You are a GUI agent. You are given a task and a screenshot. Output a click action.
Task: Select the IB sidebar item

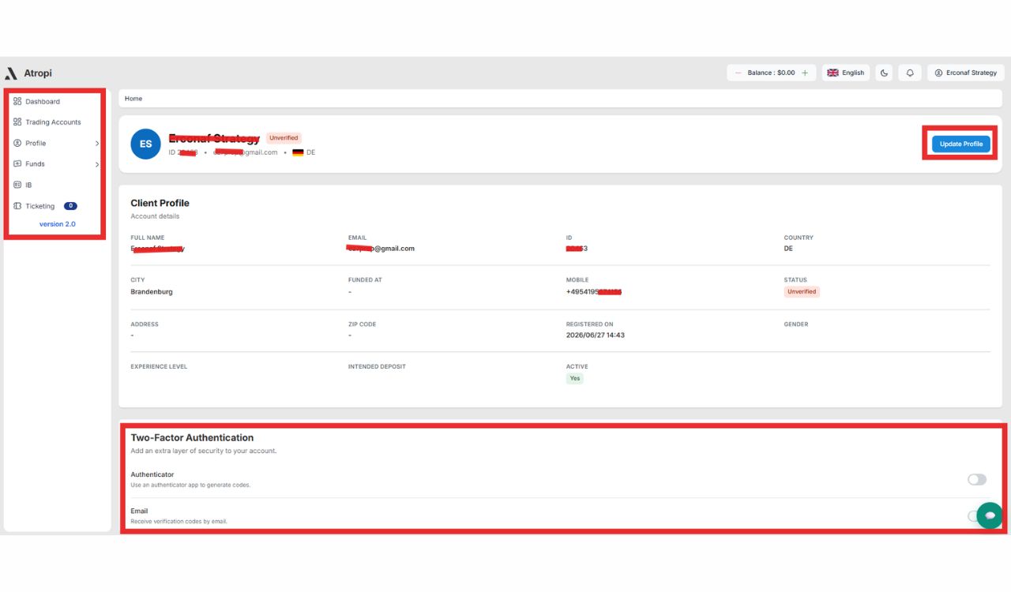[28, 185]
